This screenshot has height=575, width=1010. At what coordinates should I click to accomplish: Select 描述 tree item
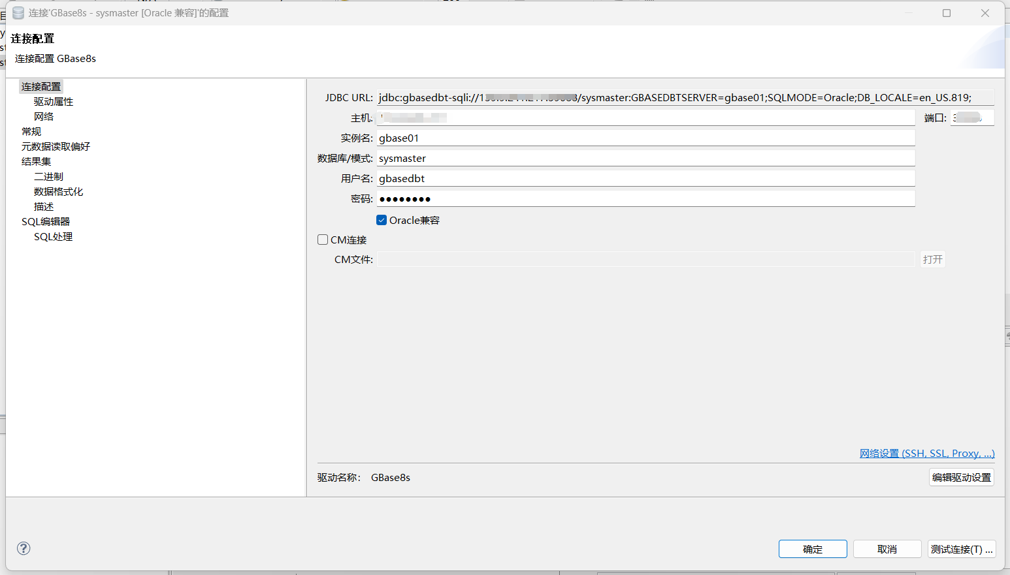pos(44,206)
